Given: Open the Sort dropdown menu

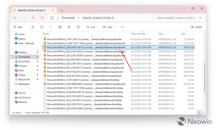Looking at the screenshot, I should click(x=92, y=27).
